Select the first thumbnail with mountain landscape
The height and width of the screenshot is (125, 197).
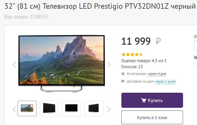tap(27, 108)
